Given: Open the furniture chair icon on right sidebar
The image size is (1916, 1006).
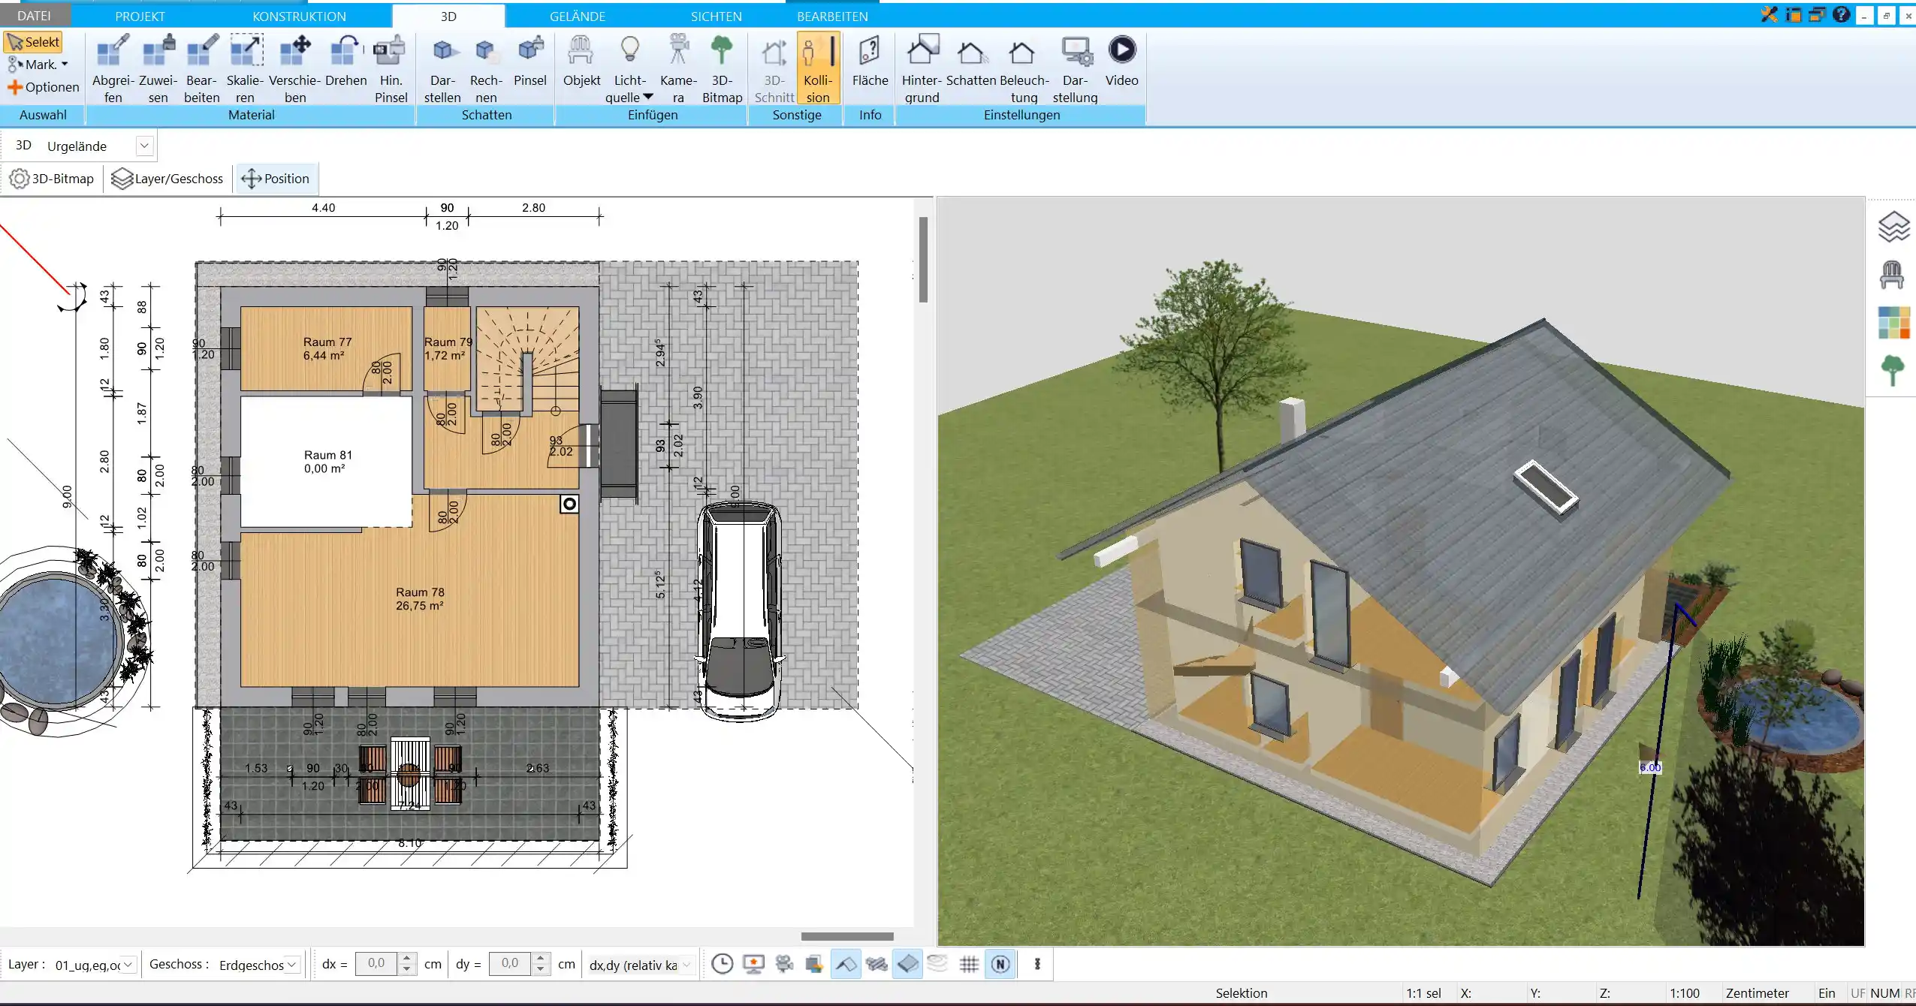Looking at the screenshot, I should tap(1892, 275).
